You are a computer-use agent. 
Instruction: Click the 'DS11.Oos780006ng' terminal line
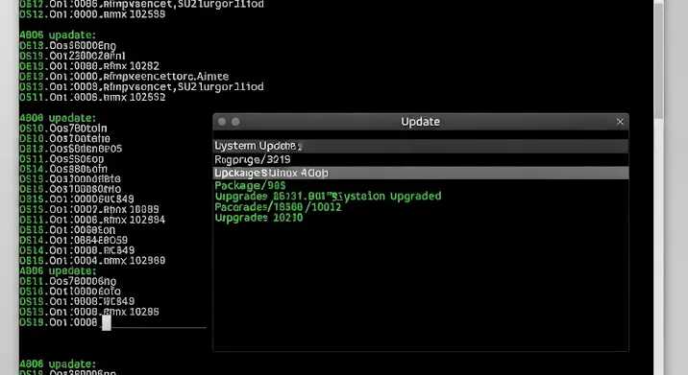67,281
